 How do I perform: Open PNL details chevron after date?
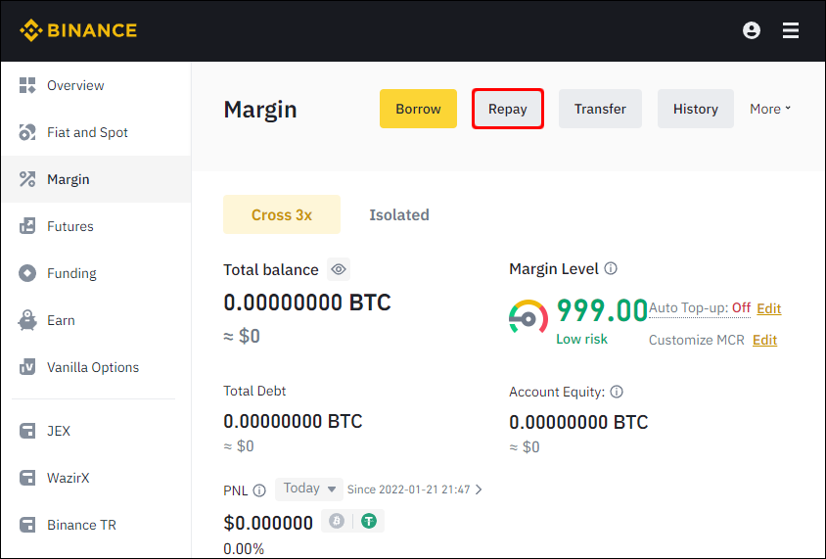(479, 489)
